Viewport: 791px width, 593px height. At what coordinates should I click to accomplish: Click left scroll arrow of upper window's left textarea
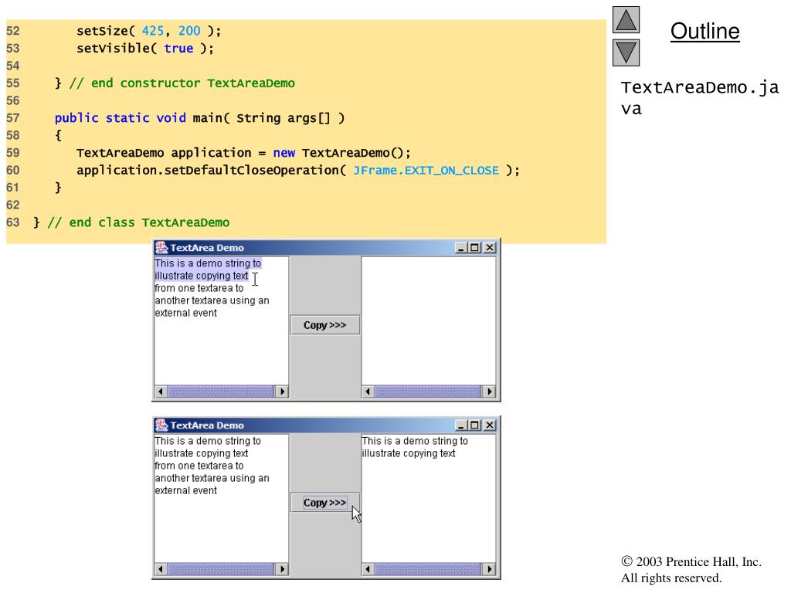point(161,391)
